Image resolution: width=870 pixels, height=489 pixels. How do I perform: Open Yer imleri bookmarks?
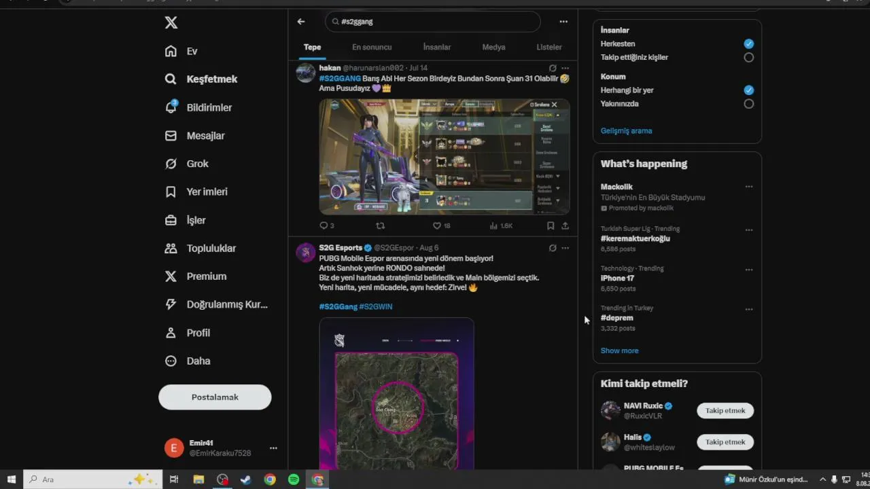point(196,192)
